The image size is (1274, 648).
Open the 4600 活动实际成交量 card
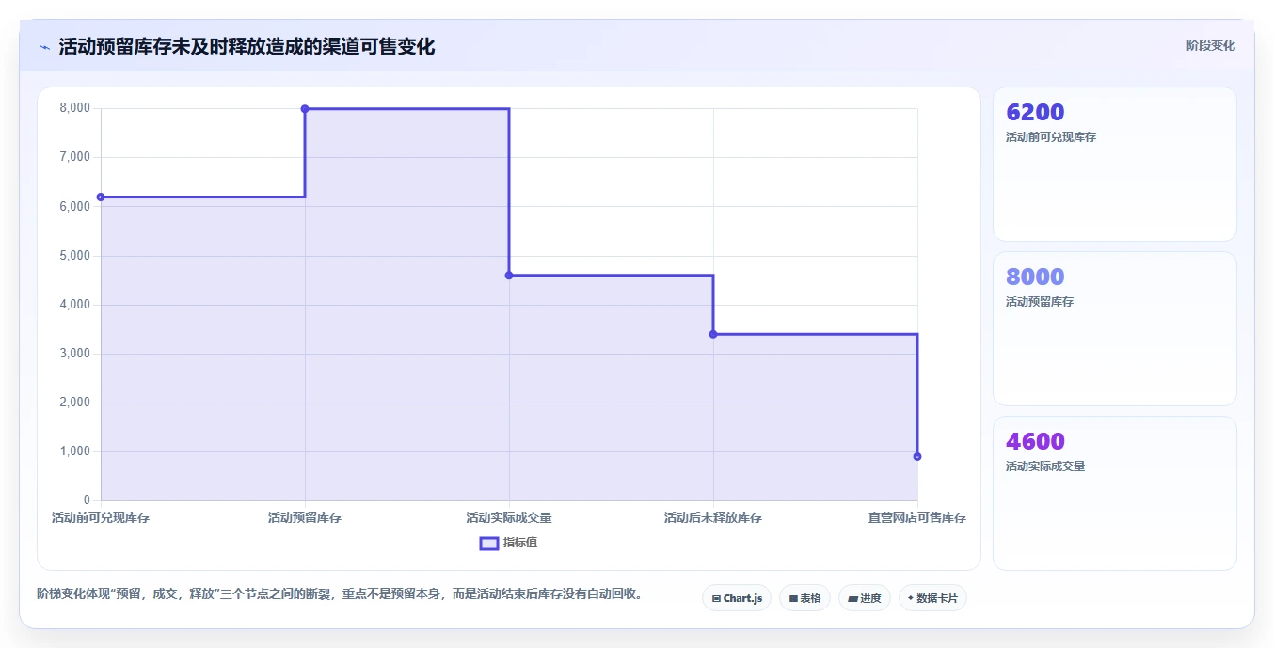[x=1114, y=493]
